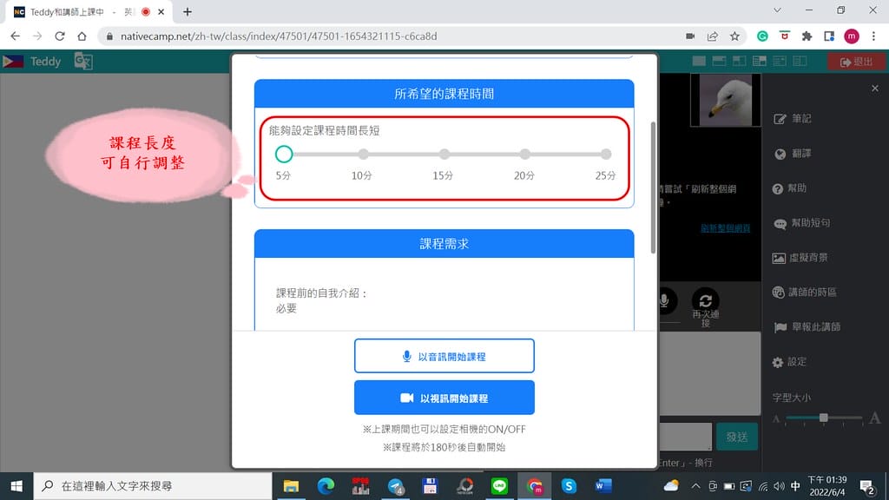Image resolution: width=889 pixels, height=500 pixels.
Task: Click the address bar URL
Action: click(279, 36)
